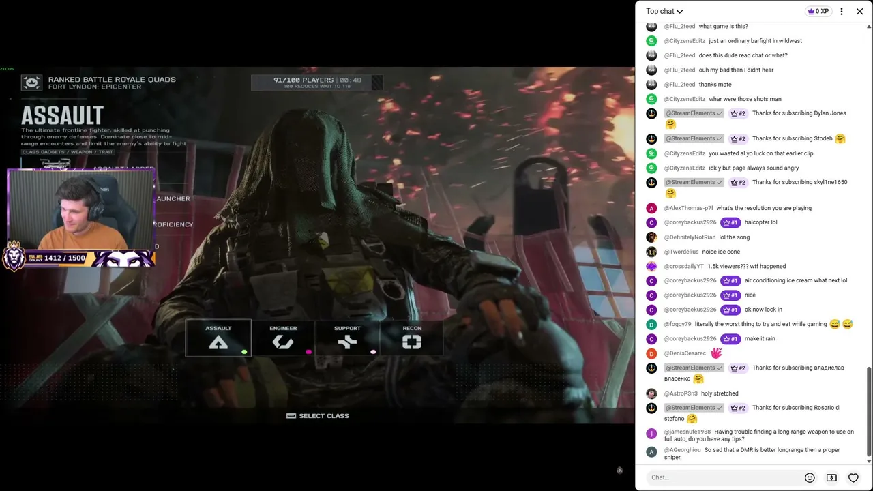Click the AstroP3n3 profile picture
Viewport: 873px width, 491px height.
point(651,393)
